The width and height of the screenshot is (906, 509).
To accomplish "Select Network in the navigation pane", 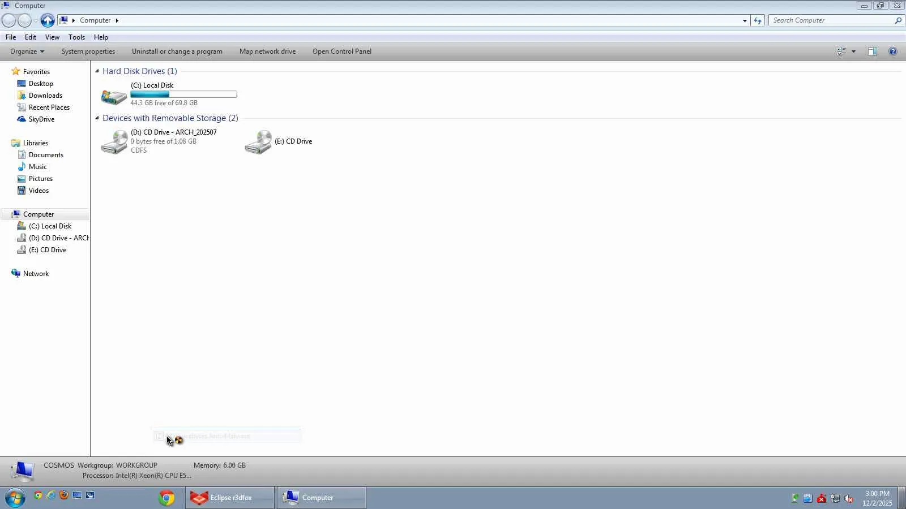I will 36,274.
